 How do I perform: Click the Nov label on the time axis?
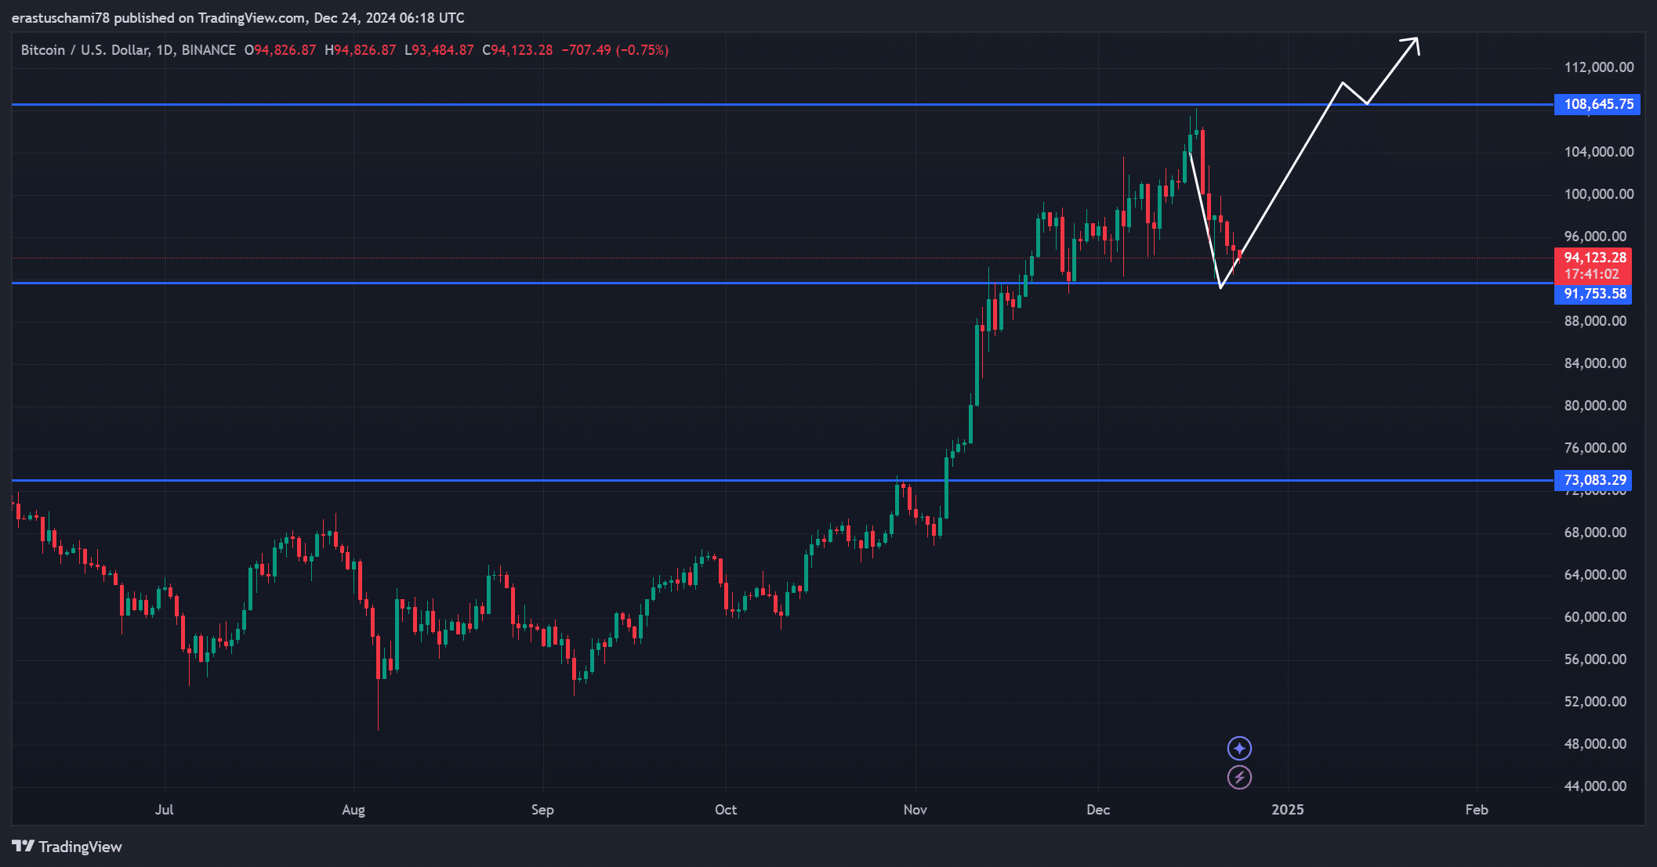(x=916, y=810)
